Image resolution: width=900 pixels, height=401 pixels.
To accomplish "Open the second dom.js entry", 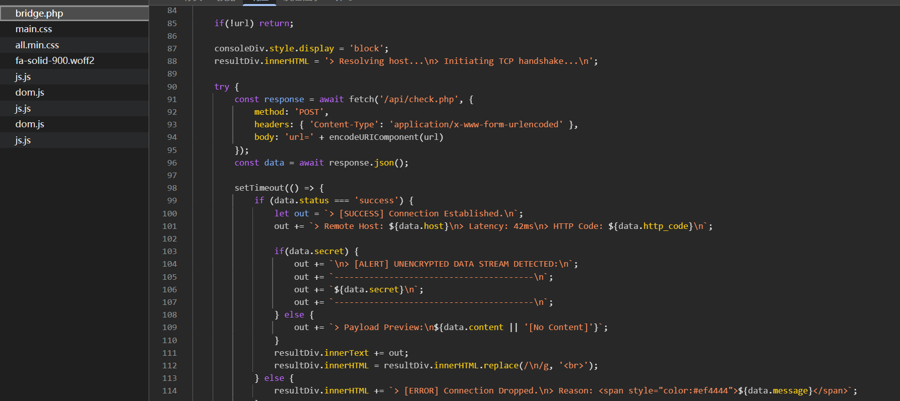I will [x=30, y=124].
